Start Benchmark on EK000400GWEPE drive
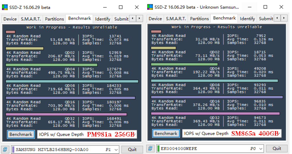Image resolution: width=292 pixels, height=154 pixels. coord(166,133)
